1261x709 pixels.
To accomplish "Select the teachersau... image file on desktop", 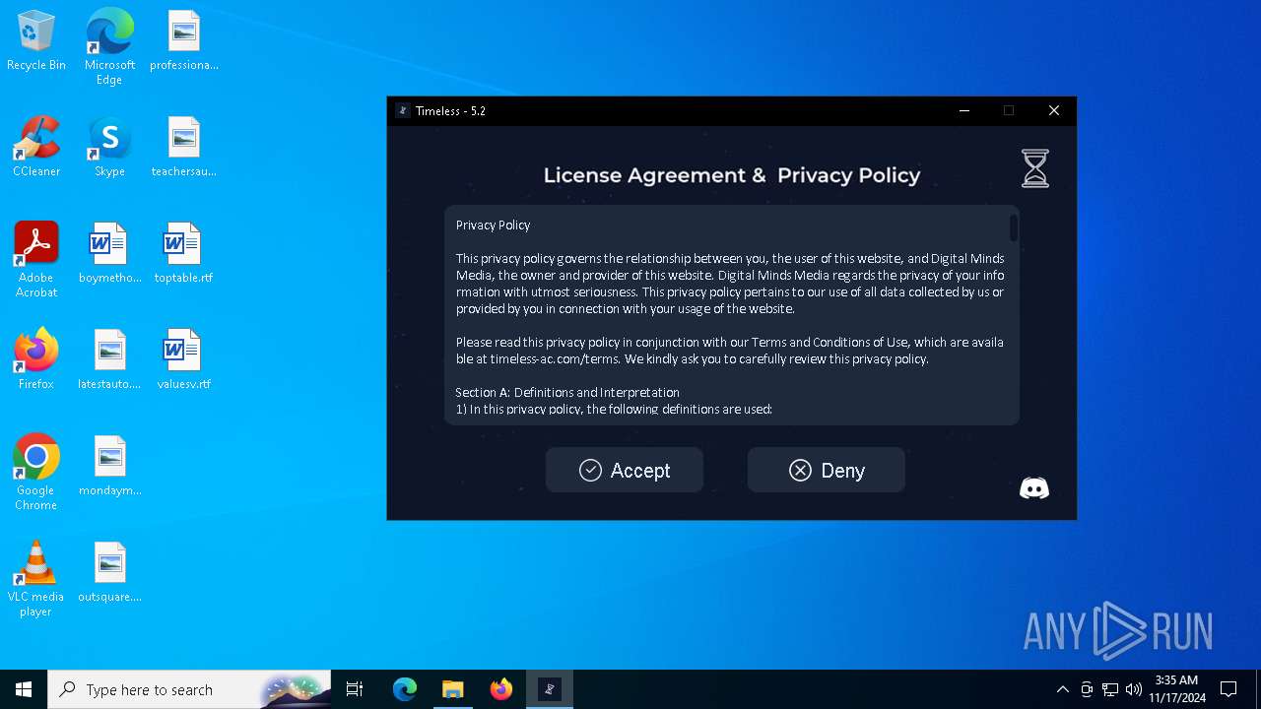I will coord(184,148).
